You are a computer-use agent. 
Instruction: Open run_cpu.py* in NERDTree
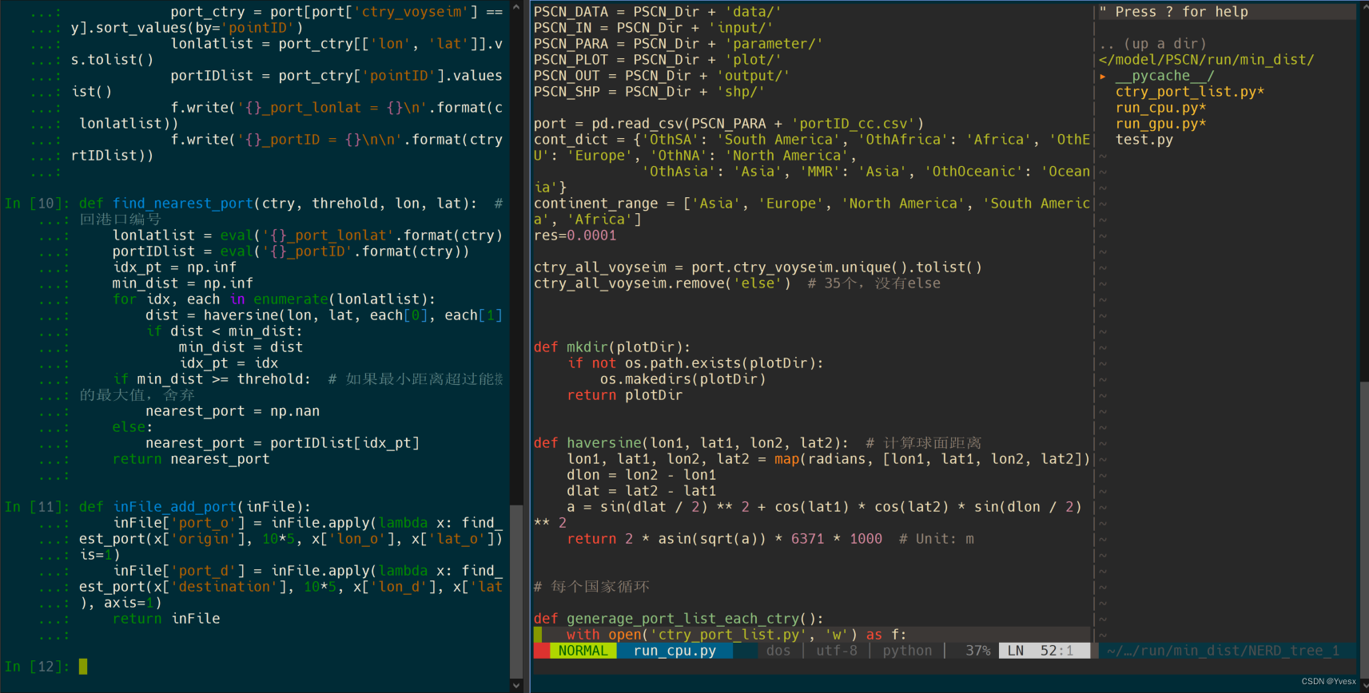(x=1161, y=108)
